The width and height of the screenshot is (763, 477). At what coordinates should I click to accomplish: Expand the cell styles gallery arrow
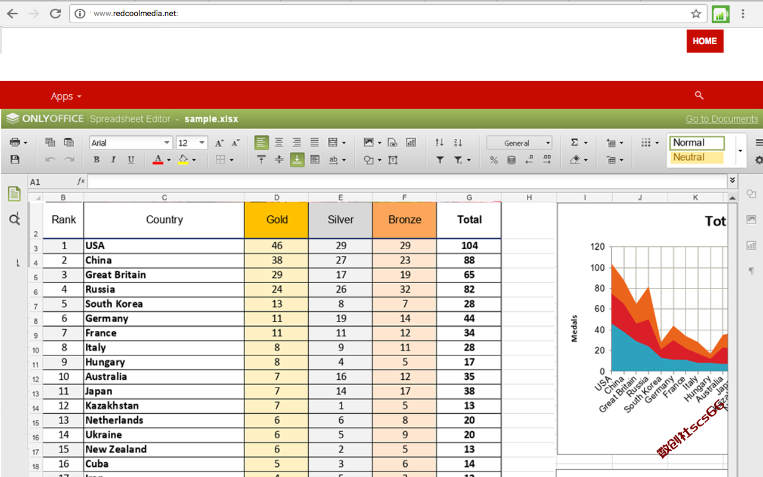tap(740, 151)
